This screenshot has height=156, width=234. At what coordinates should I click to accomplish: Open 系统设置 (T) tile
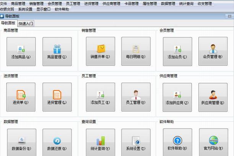(136, 142)
